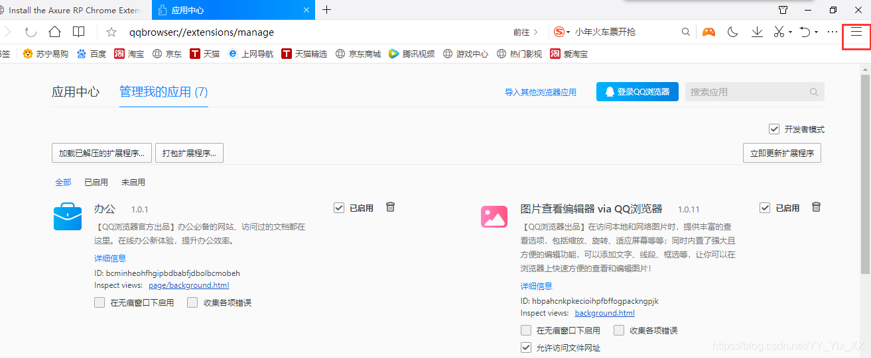Click 登录QQ浏览器 button
Image resolution: width=871 pixels, height=358 pixels.
coord(637,92)
